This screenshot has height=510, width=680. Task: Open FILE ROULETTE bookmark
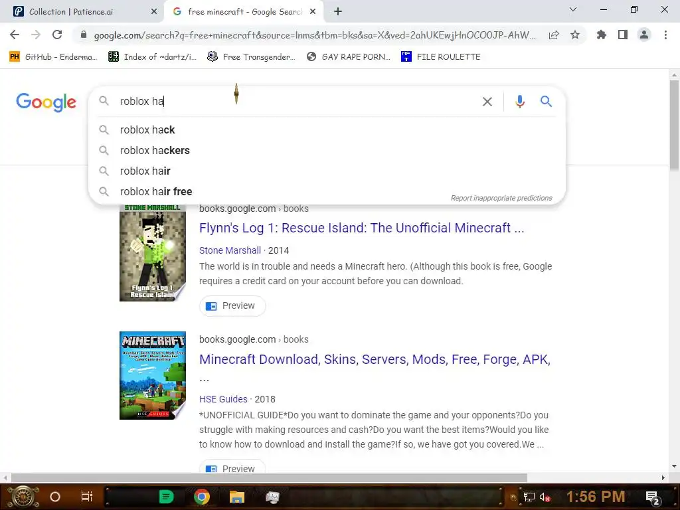coord(441,57)
